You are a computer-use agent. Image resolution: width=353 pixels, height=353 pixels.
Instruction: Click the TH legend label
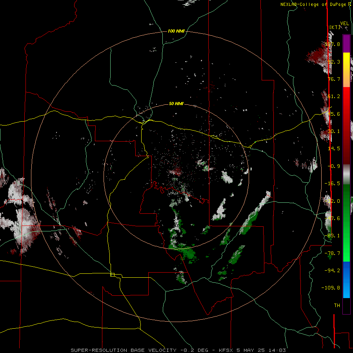[337, 306]
